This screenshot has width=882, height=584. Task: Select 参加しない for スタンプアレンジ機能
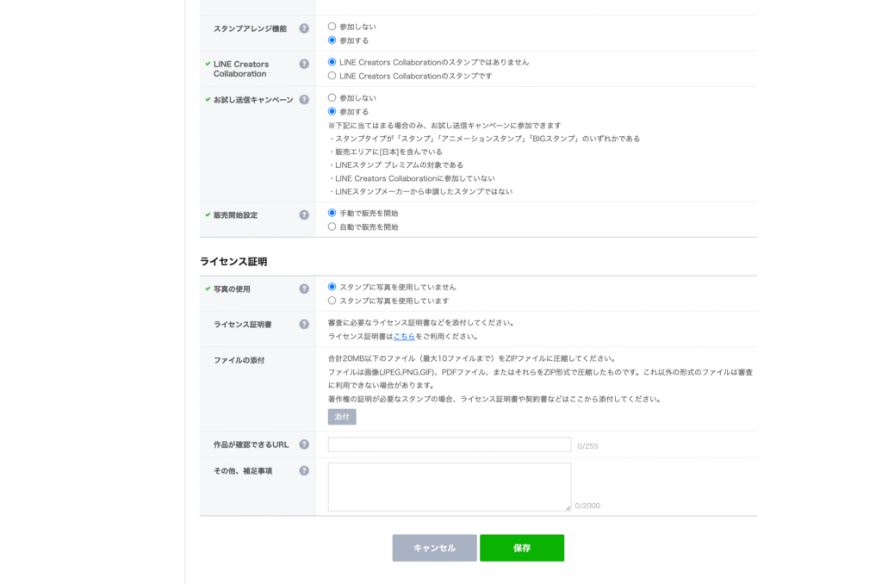coord(330,26)
